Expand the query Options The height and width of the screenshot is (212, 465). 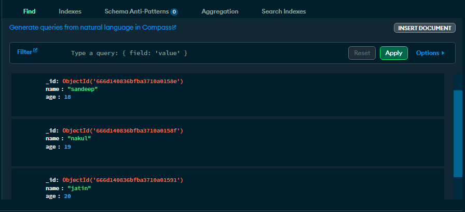point(430,53)
